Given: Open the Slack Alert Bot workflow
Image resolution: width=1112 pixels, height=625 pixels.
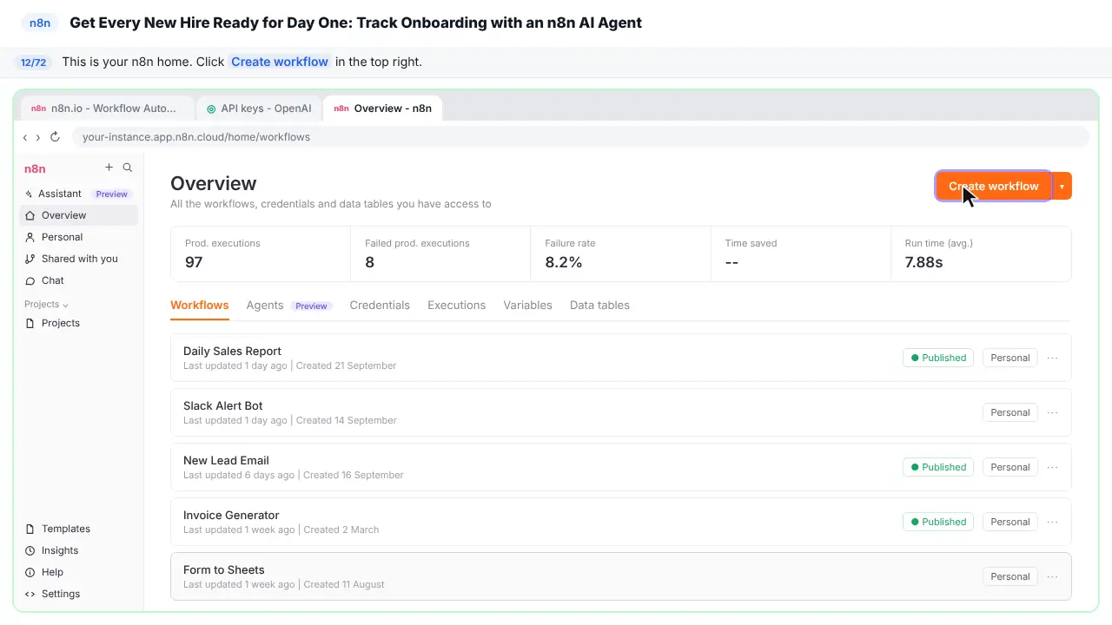Looking at the screenshot, I should point(621,412).
